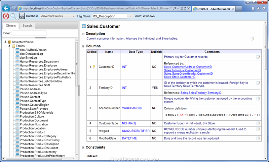Viewport: 269px width, 162px height.
Task: Click the Tables folder icon in tree
Action: coord(13,46)
